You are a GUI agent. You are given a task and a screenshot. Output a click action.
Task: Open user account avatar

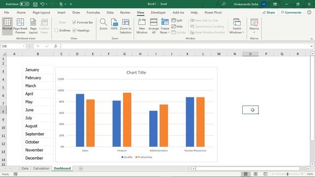click(264, 4)
